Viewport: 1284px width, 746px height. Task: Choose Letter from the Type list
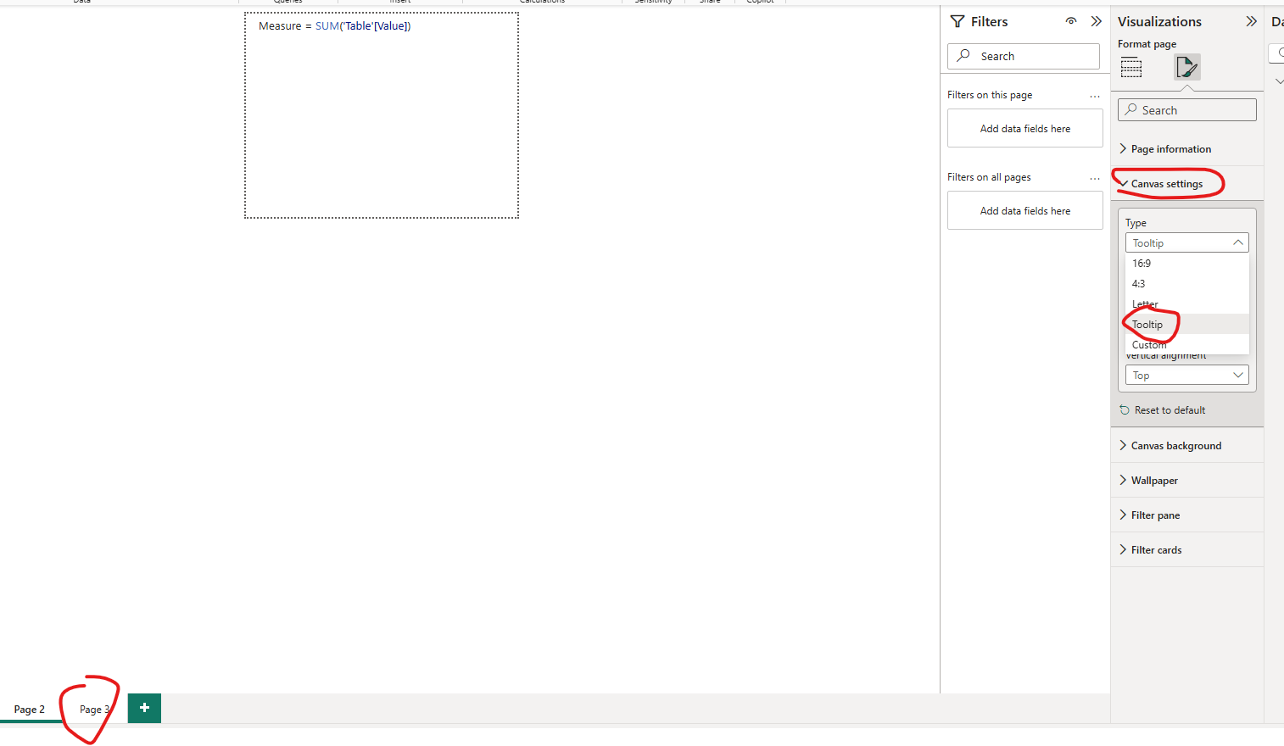[1187, 304]
